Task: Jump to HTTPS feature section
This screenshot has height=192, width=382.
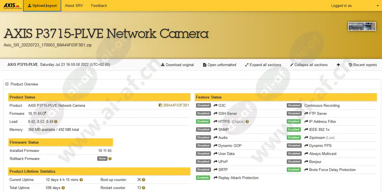Action: (x=222, y=122)
